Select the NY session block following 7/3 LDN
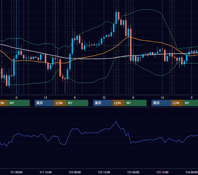 tap(190, 103)
